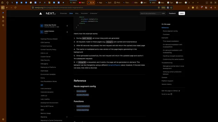Screen dimensions: 218x122
Task: Switch to the Type browser tab
Action: pos(170,3)
